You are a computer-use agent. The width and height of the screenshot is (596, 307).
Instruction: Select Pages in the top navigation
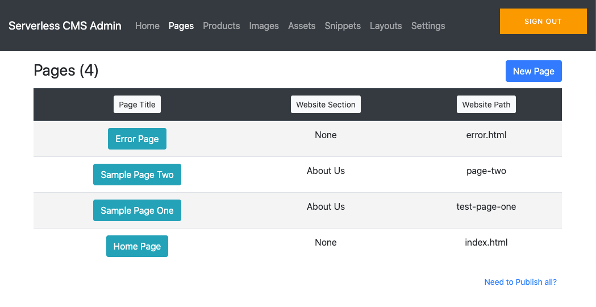click(181, 26)
